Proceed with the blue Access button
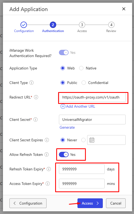The image size is (134, 214). point(90,203)
